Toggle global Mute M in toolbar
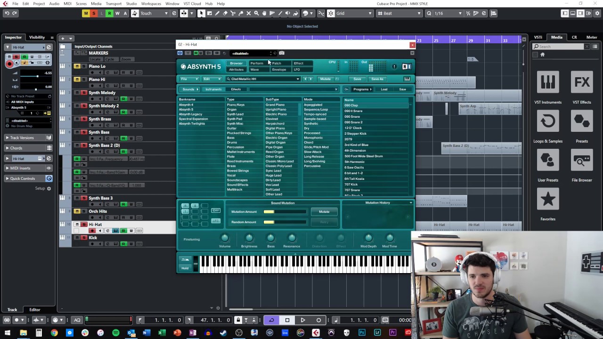This screenshot has height=339, width=603. [86, 13]
